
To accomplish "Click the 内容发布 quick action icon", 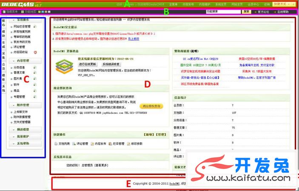I will click(92, 143).
